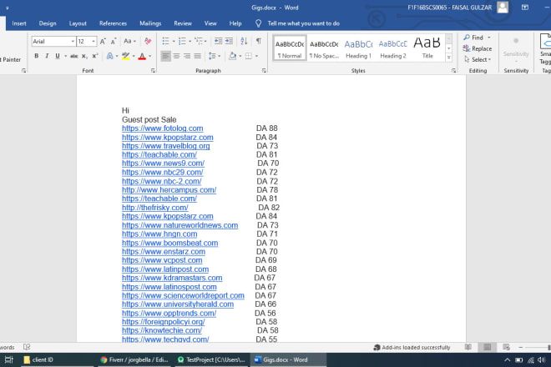
Task: Toggle Superscript formatting
Action: point(95,56)
